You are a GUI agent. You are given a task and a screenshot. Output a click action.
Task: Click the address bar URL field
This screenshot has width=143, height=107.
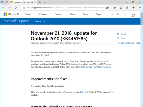(65, 8)
